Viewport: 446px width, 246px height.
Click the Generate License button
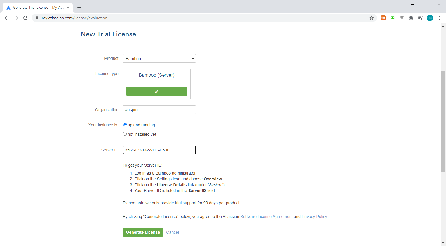[x=143, y=232]
